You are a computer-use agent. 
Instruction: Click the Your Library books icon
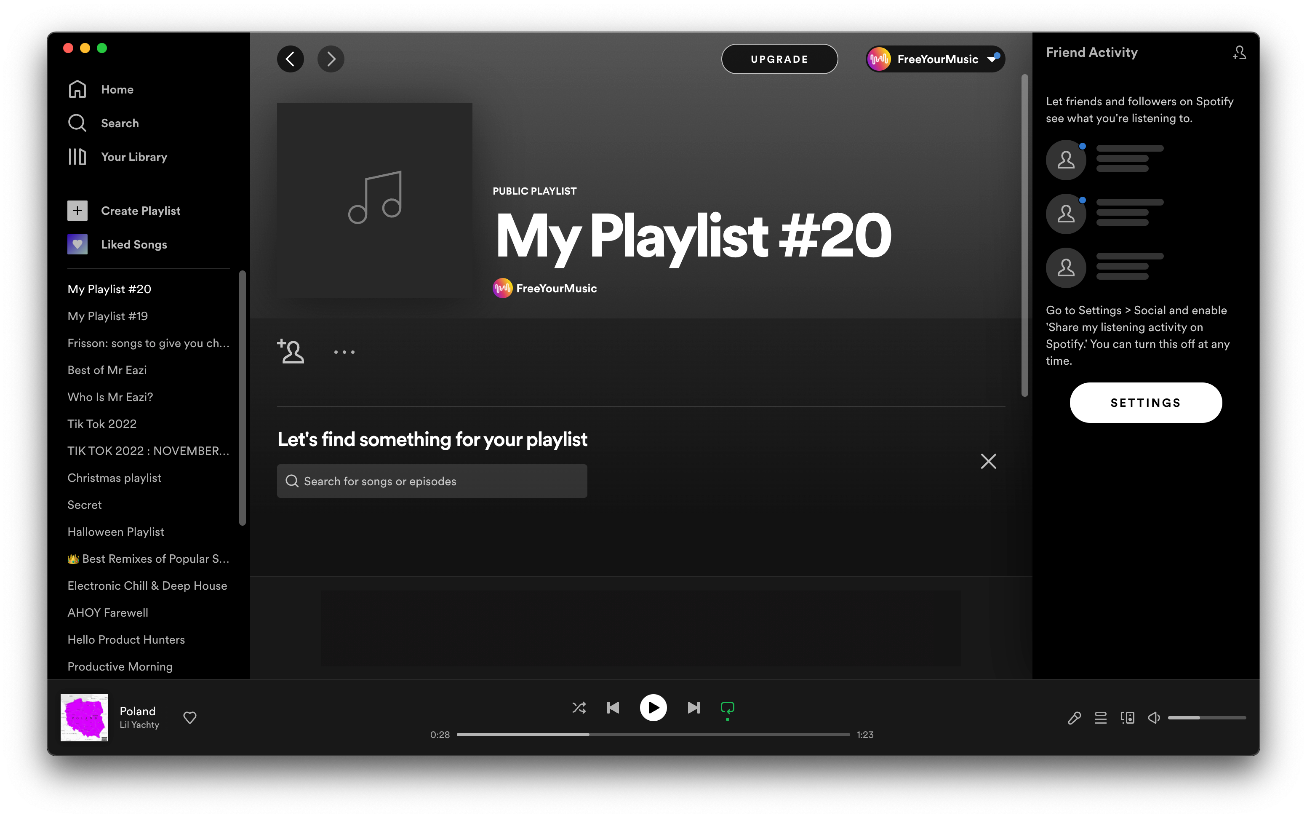tap(77, 157)
